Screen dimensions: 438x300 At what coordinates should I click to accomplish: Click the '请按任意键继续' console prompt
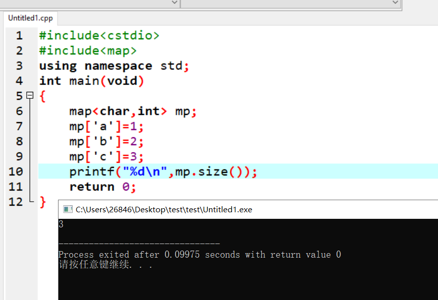coord(105,264)
